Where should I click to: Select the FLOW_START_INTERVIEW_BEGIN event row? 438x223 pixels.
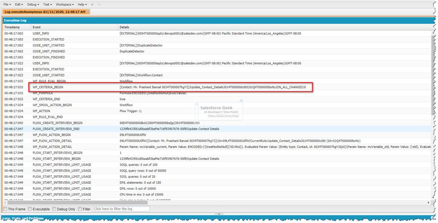click(217, 159)
